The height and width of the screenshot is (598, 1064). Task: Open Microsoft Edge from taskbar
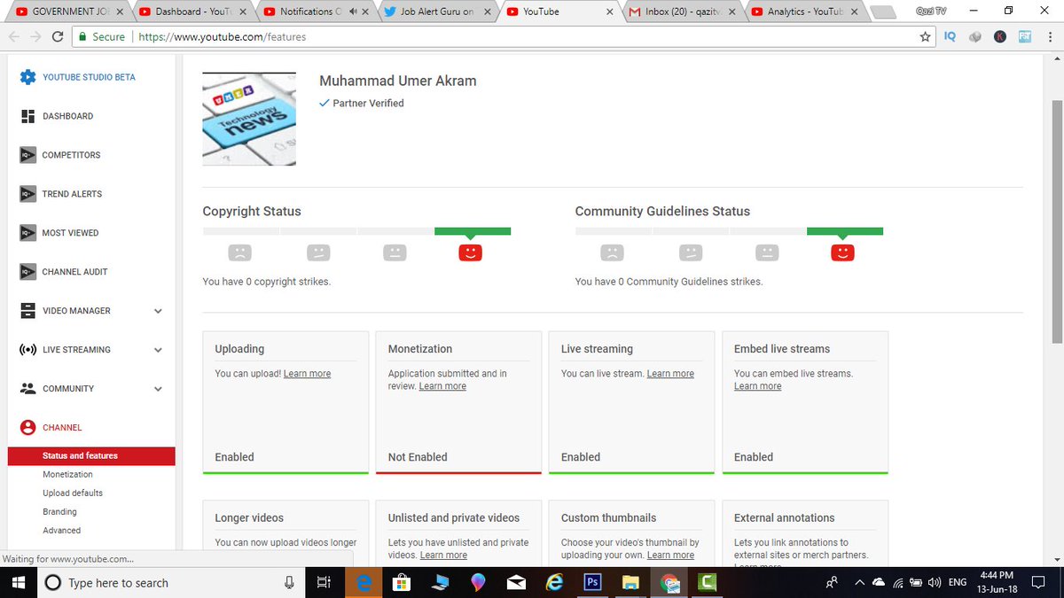tap(364, 582)
